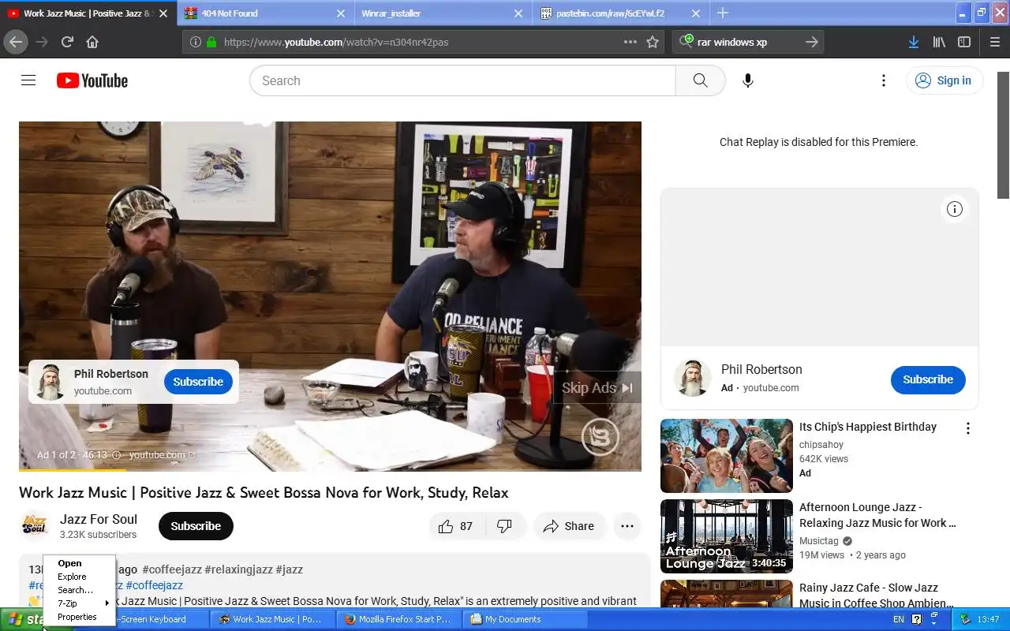Image resolution: width=1010 pixels, height=631 pixels.
Task: Click the Sign in button
Action: click(x=944, y=80)
